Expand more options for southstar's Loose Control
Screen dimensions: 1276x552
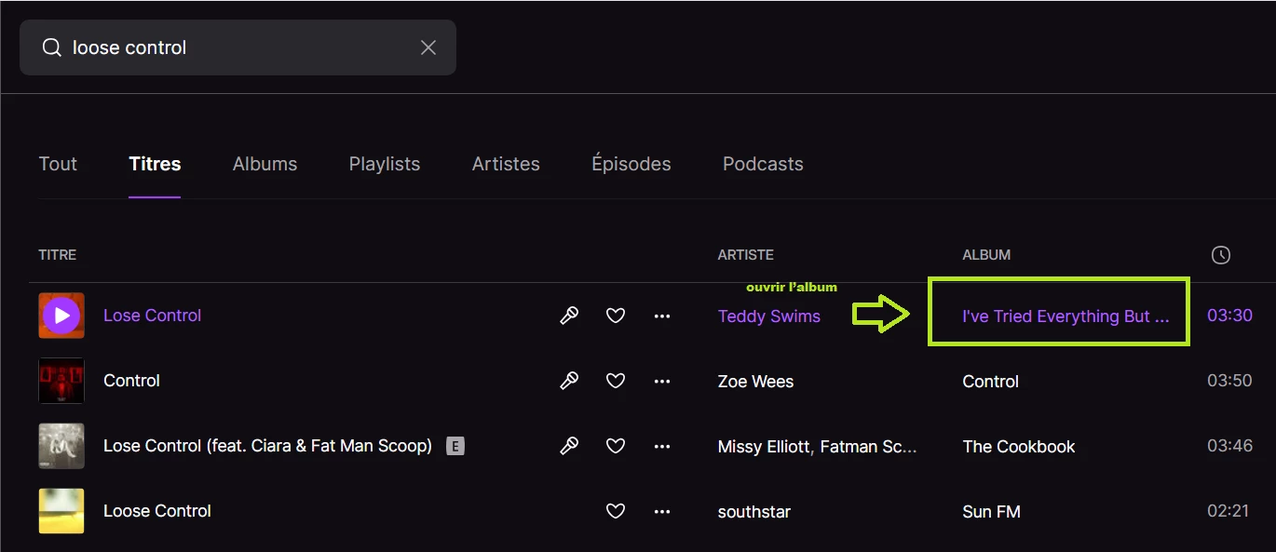pos(662,511)
